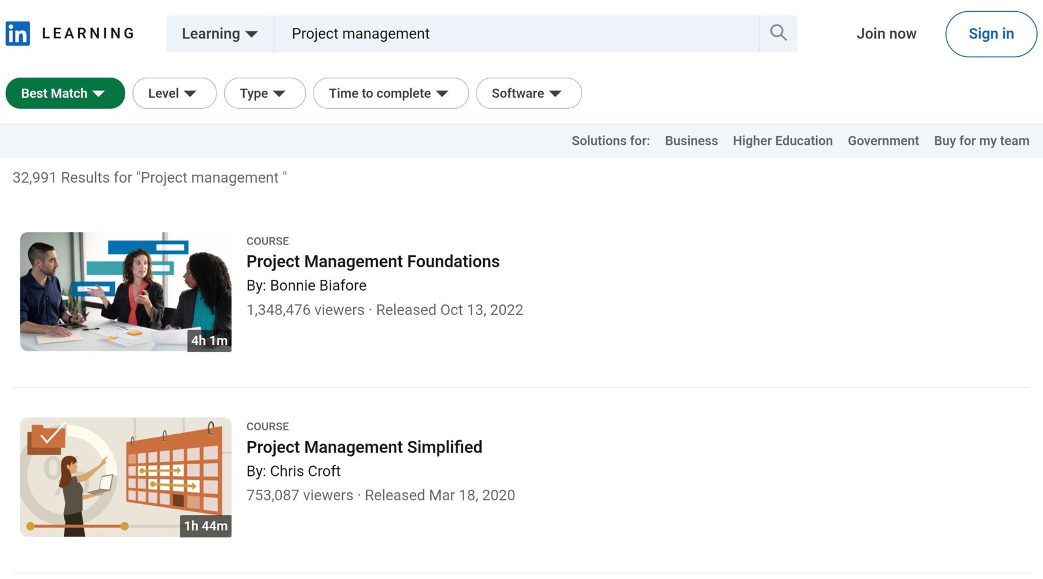1043x579 pixels.
Task: Click the Solutions for: label
Action: coord(611,141)
